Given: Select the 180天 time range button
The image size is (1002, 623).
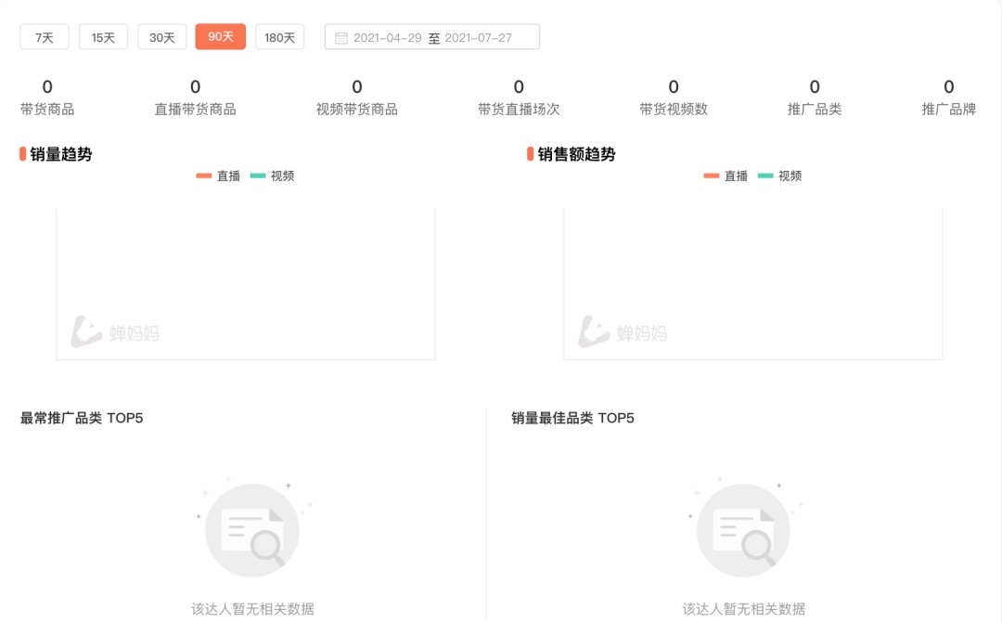Looking at the screenshot, I should 280,37.
